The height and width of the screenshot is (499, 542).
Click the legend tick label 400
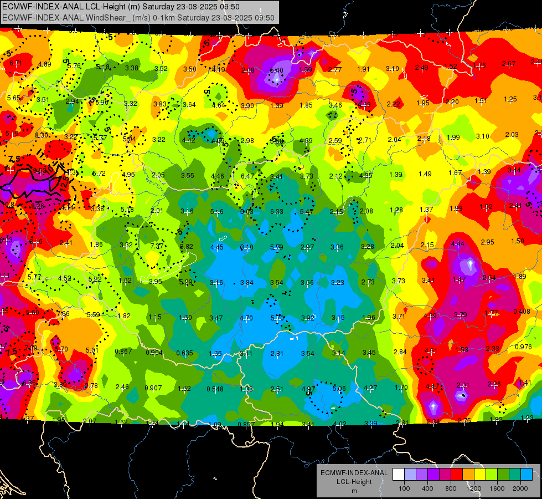coord(427,488)
